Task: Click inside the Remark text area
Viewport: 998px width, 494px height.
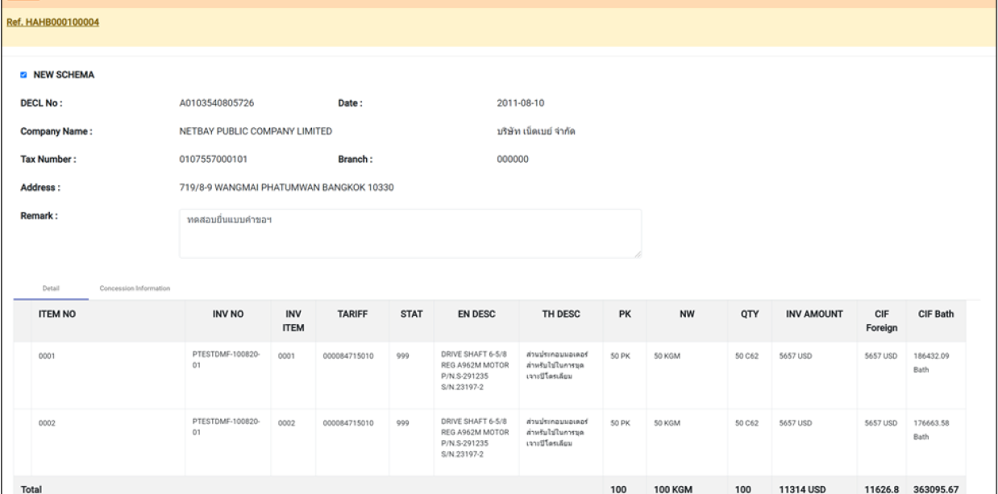Action: tap(410, 234)
